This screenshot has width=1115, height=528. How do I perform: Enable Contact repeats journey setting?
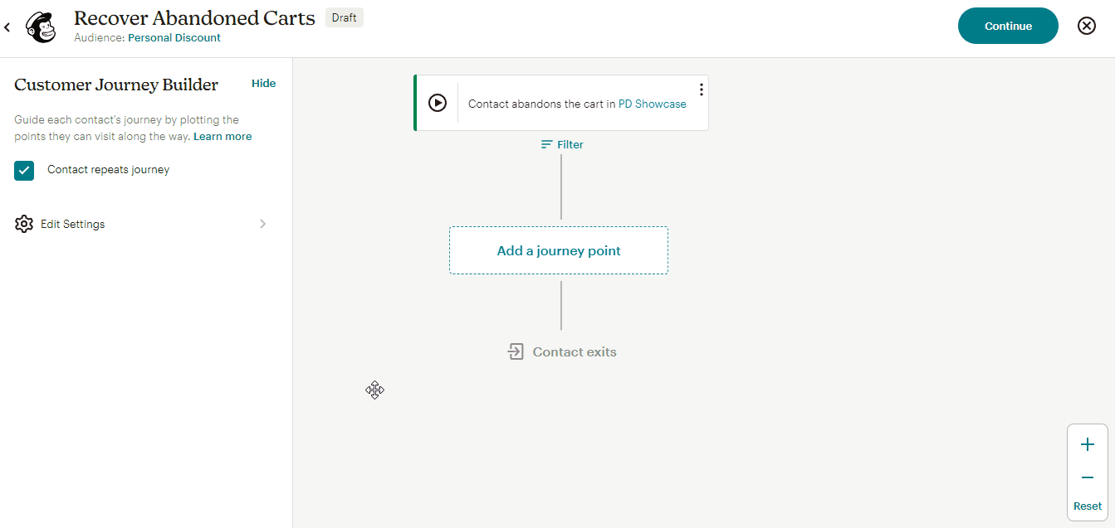(x=23, y=170)
